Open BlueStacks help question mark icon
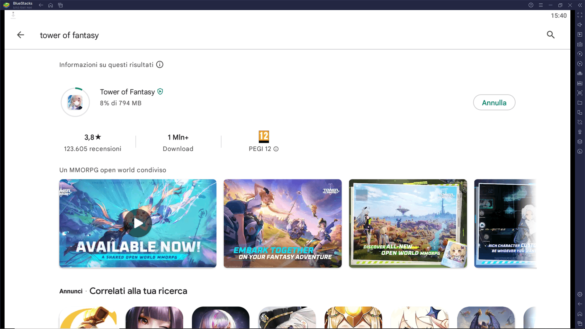Image resolution: width=585 pixels, height=329 pixels. pos(531,5)
